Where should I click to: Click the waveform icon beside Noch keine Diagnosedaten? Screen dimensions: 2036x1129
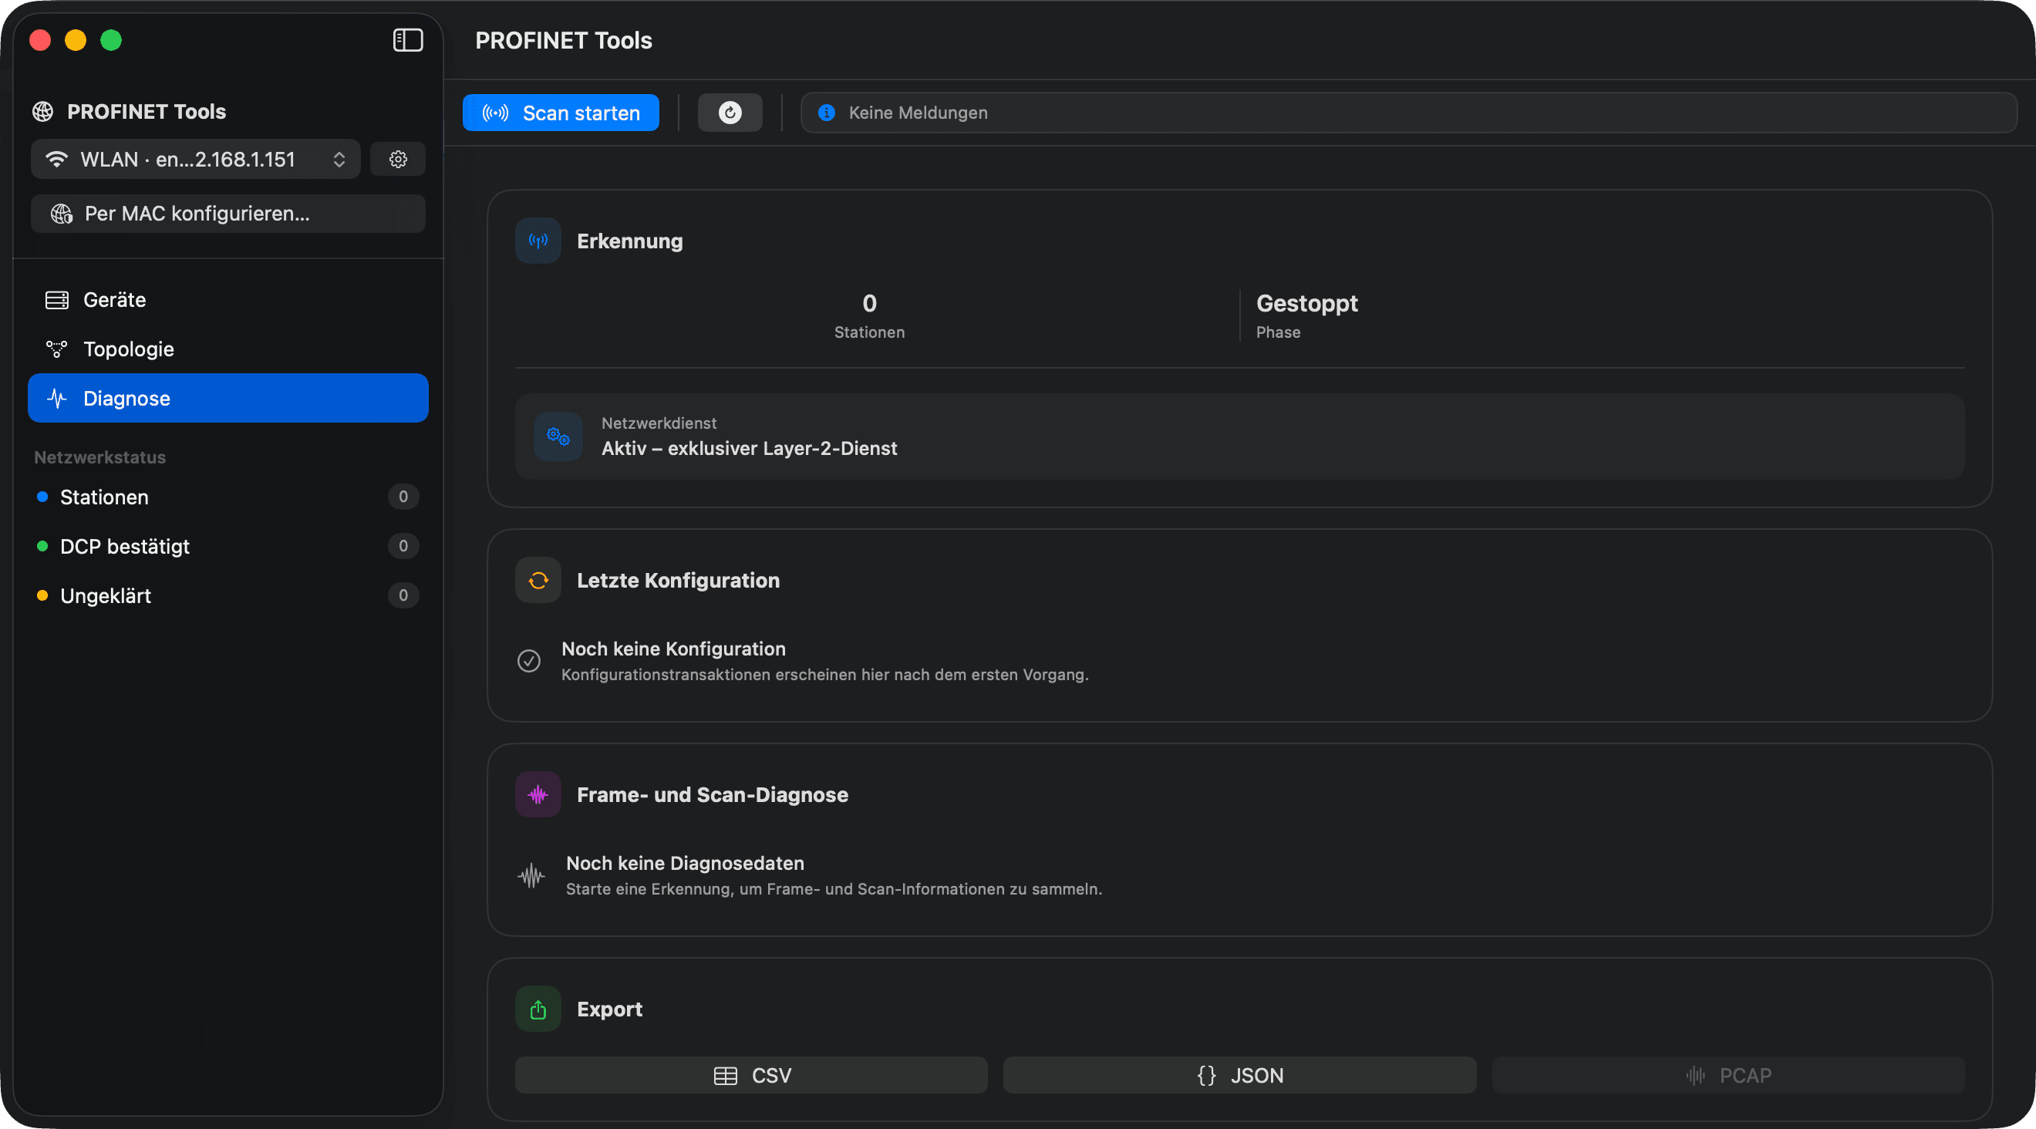click(531, 875)
